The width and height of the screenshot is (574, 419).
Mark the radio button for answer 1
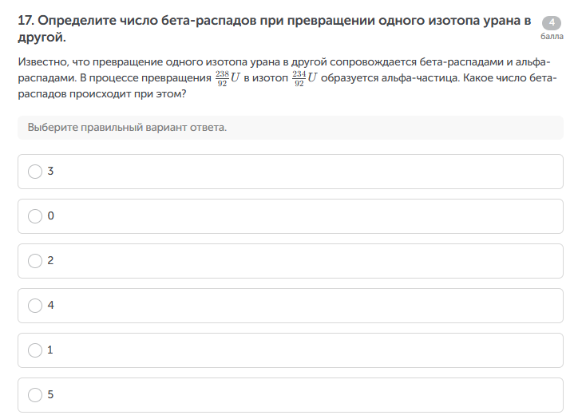[35, 350]
